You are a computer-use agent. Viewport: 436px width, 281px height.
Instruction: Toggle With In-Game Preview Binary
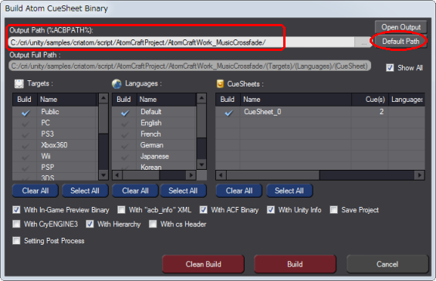coord(16,209)
